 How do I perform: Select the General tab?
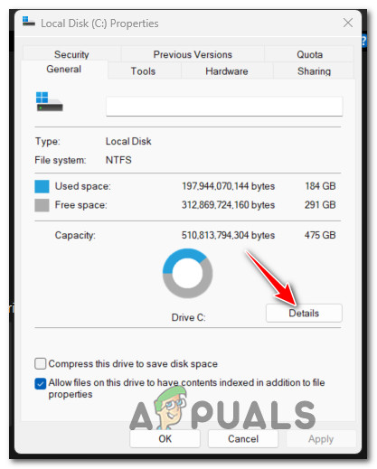pyautogui.click(x=64, y=70)
